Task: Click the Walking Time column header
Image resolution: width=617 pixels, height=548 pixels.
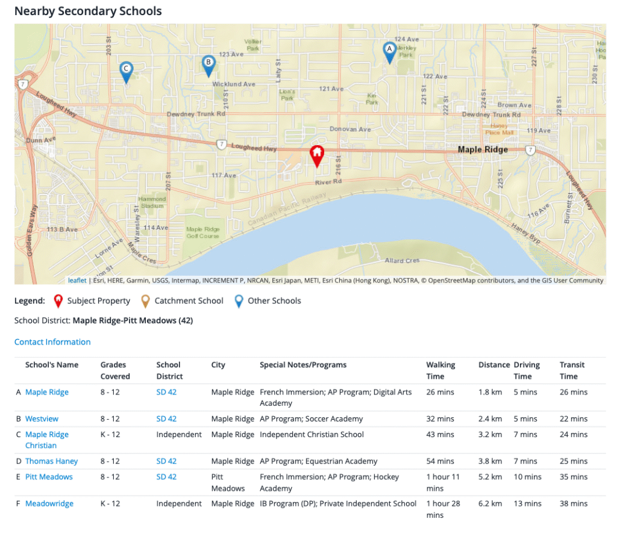Action: (440, 370)
